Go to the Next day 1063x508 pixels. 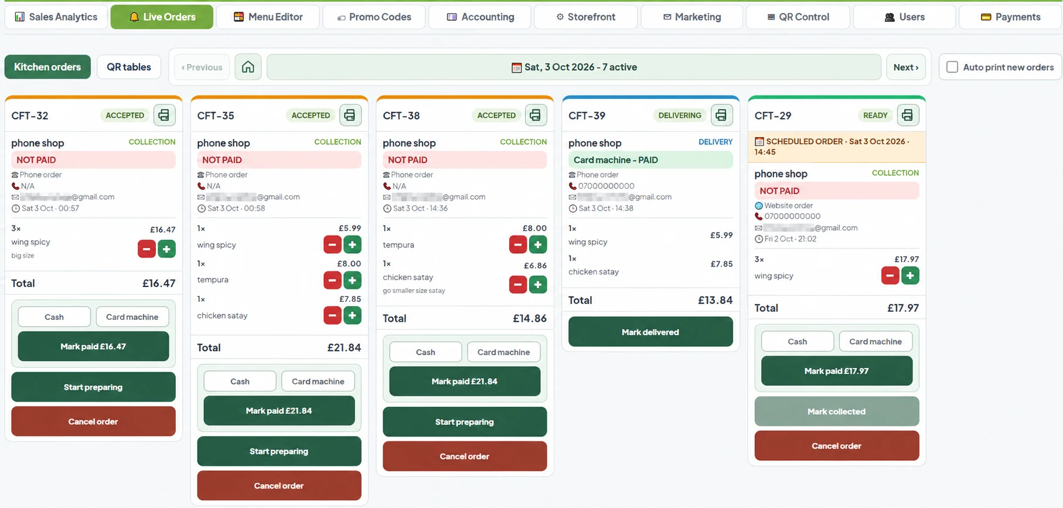point(906,67)
